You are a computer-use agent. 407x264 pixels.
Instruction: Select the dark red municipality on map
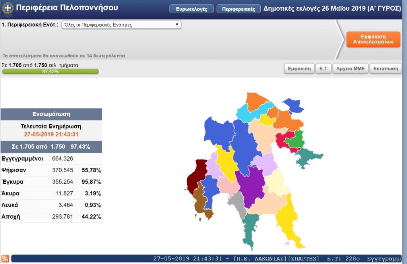click(196, 175)
